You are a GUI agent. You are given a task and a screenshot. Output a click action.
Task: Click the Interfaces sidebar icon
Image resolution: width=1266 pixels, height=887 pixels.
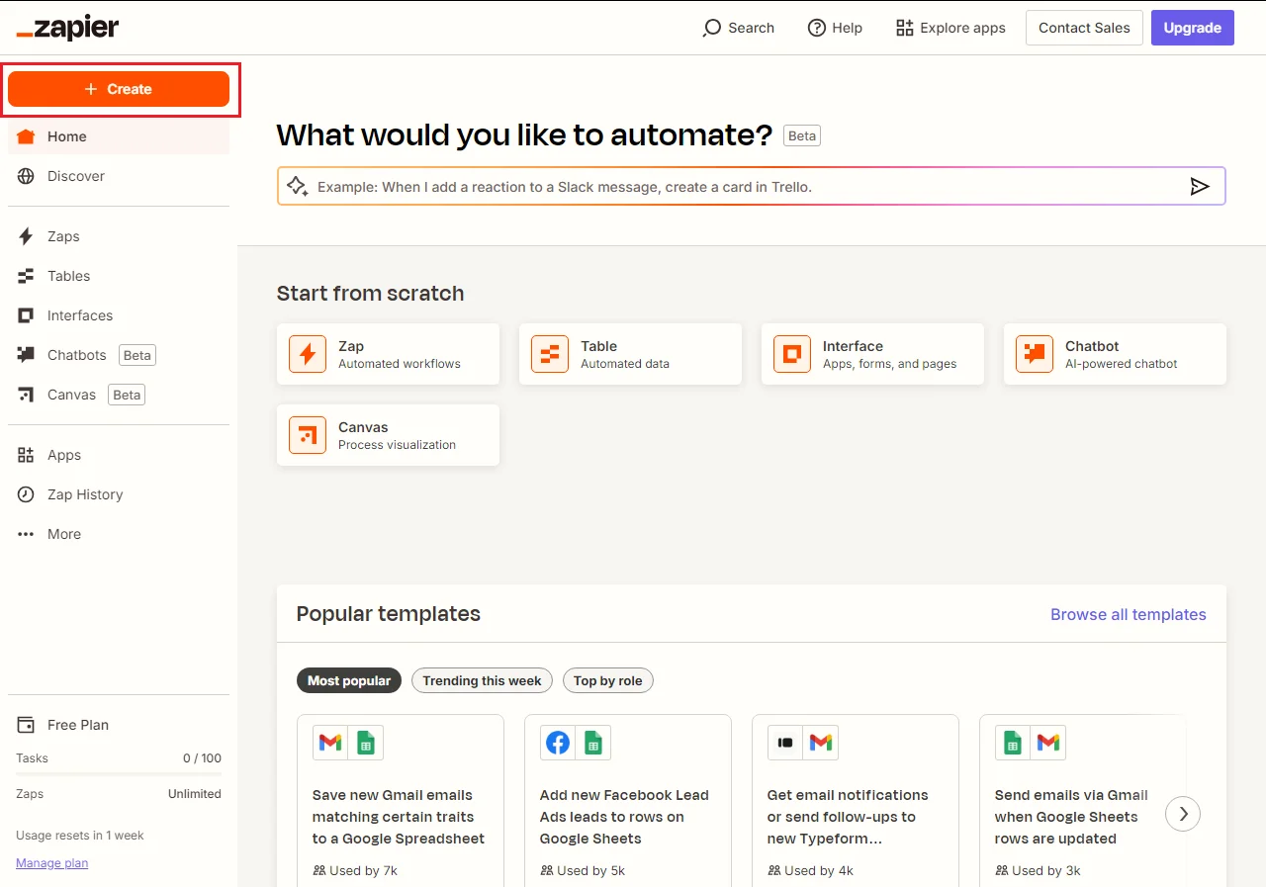click(x=27, y=315)
